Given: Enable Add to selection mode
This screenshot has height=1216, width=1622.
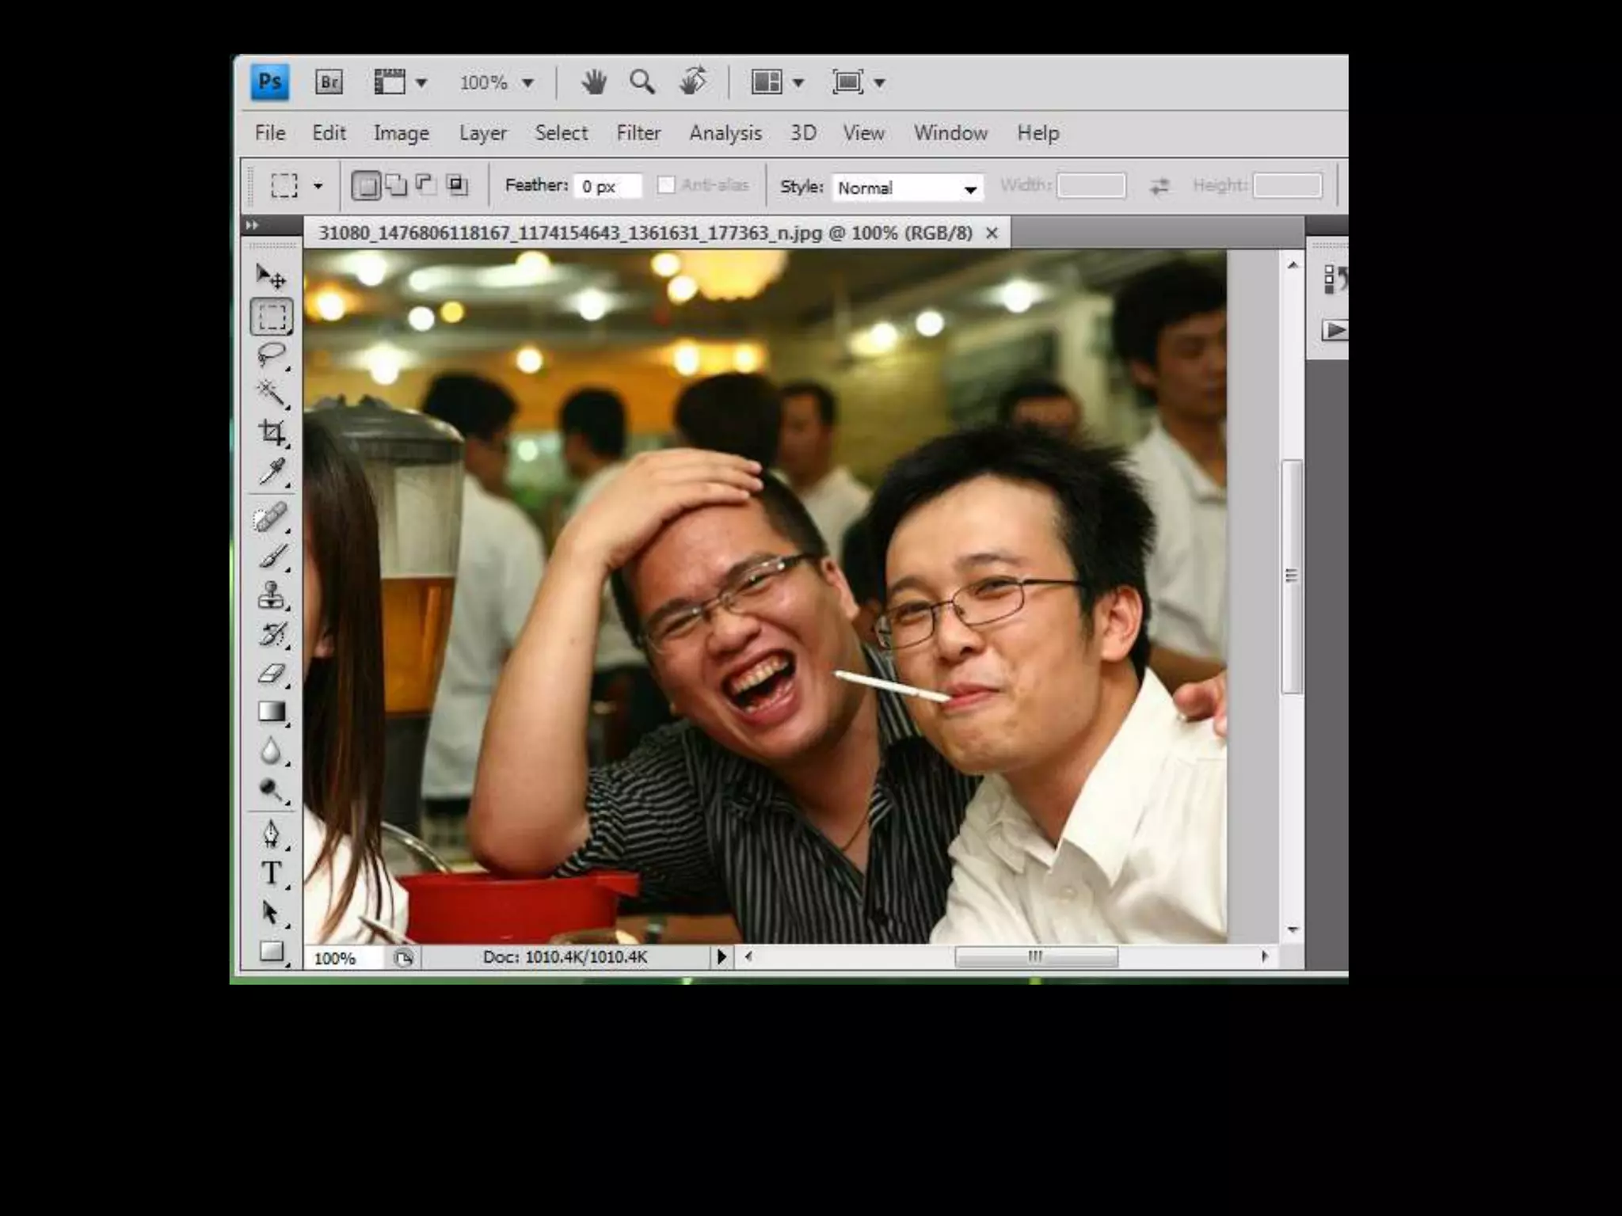Looking at the screenshot, I should tap(396, 185).
